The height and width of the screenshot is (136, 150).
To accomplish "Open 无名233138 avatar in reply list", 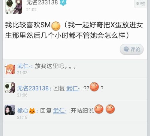I will (10, 88).
